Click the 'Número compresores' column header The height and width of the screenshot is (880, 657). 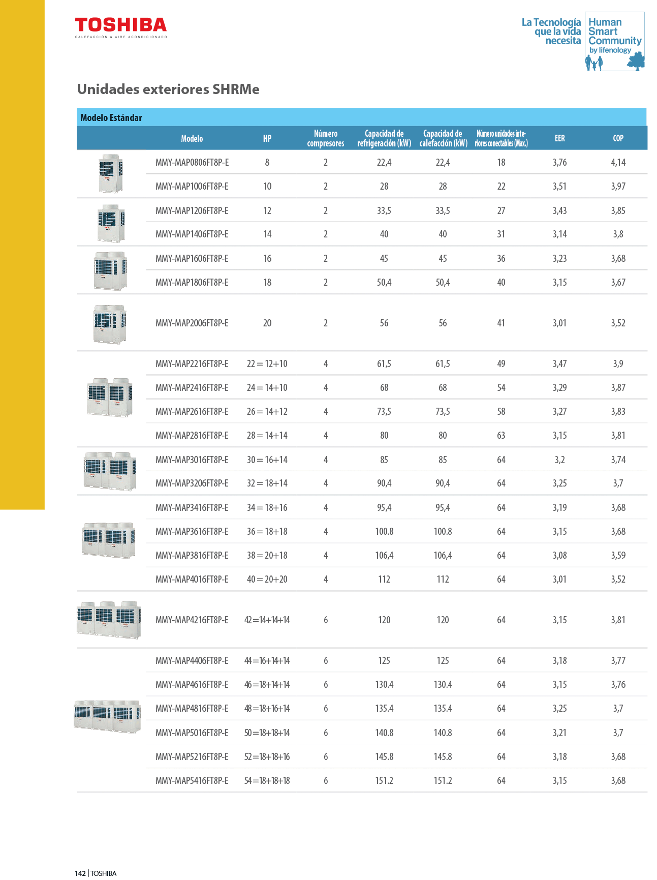[x=326, y=138]
